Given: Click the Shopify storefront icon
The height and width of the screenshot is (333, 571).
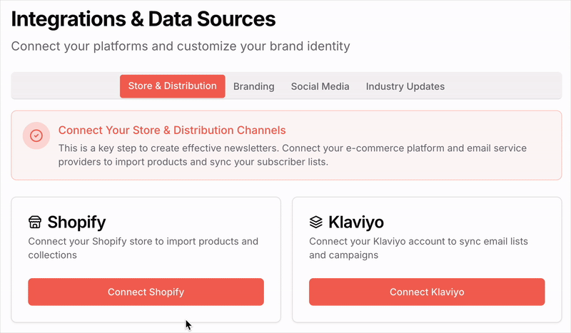Looking at the screenshot, I should [x=35, y=222].
